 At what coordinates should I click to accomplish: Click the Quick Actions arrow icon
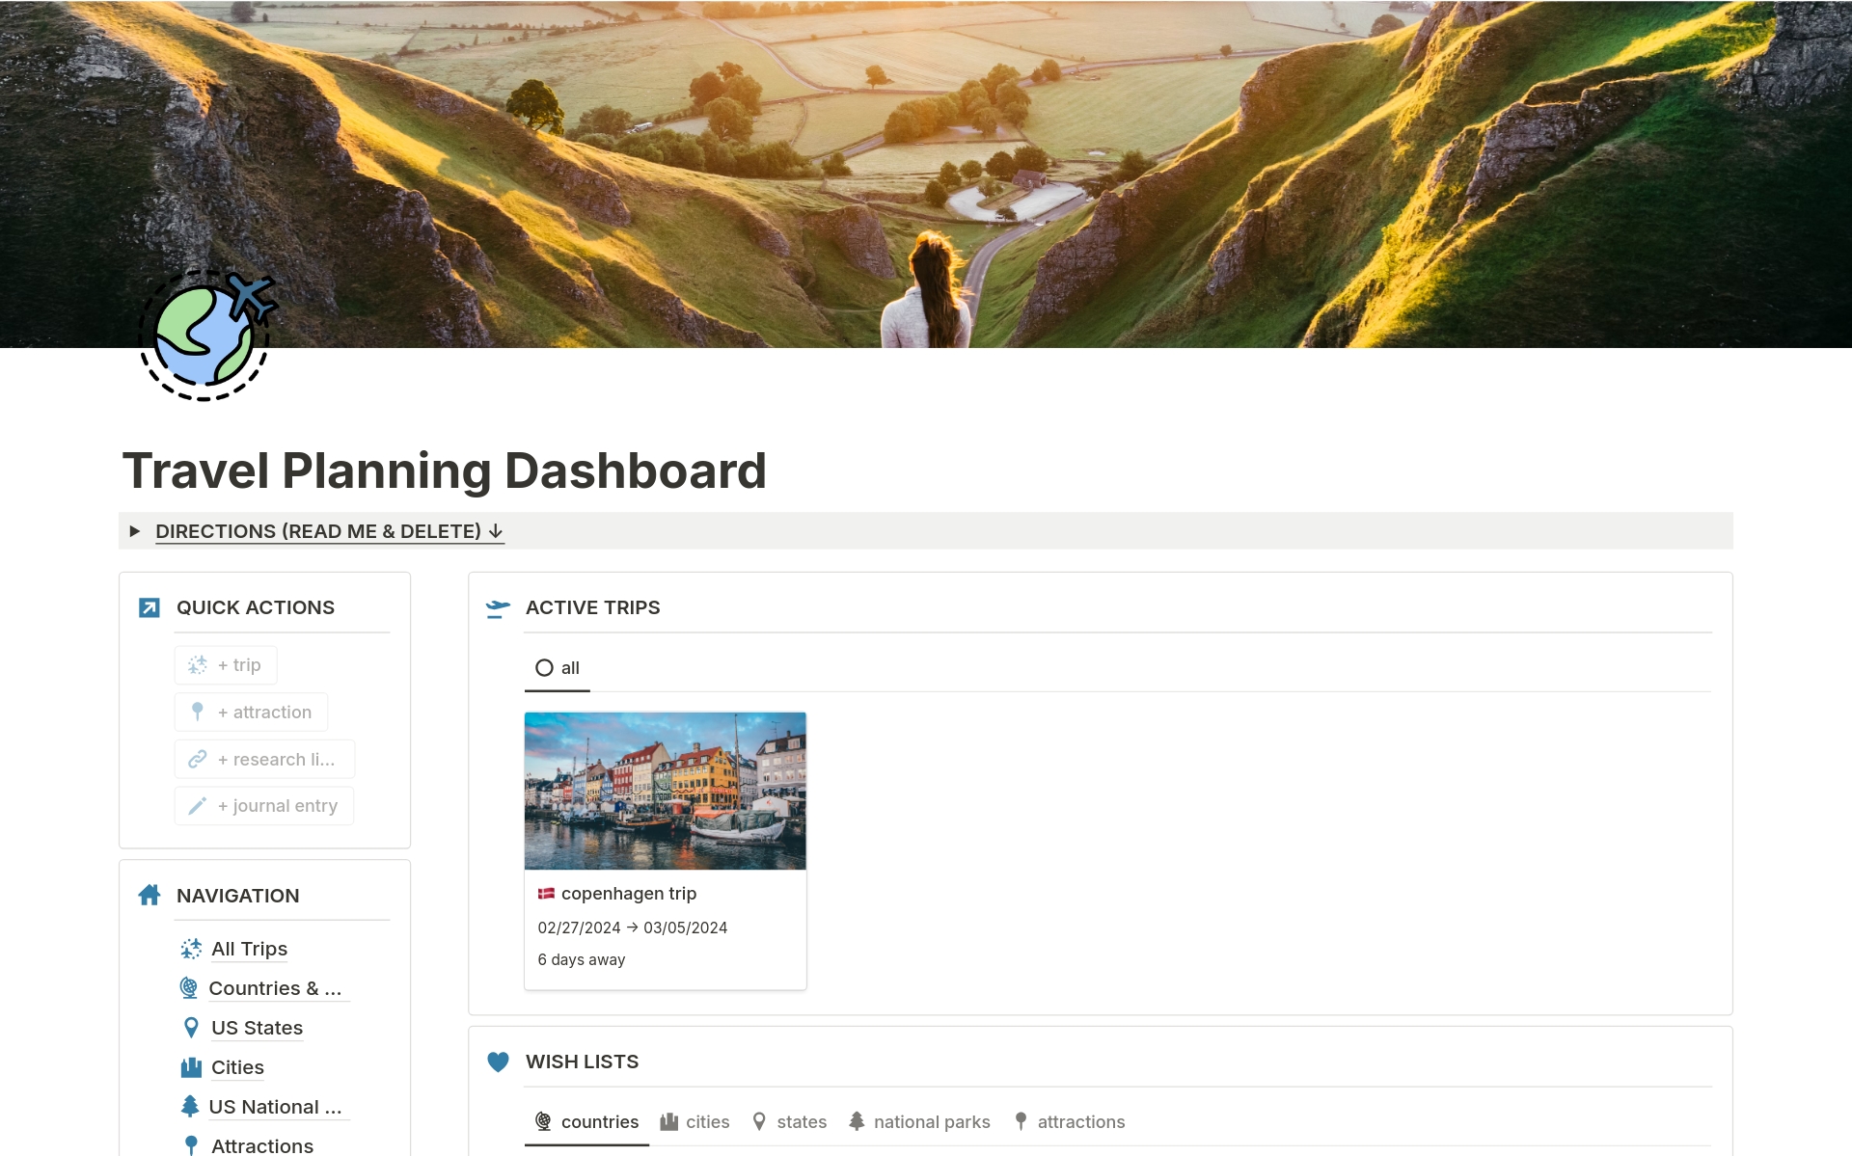[150, 607]
